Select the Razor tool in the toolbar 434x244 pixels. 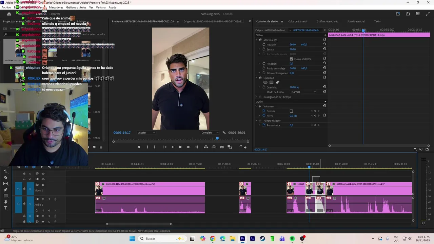pos(5,178)
